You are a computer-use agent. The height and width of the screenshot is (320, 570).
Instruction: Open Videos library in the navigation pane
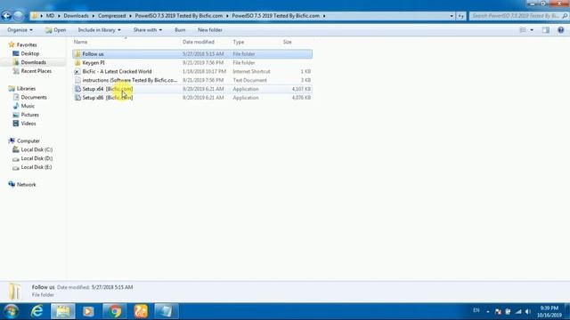click(28, 124)
